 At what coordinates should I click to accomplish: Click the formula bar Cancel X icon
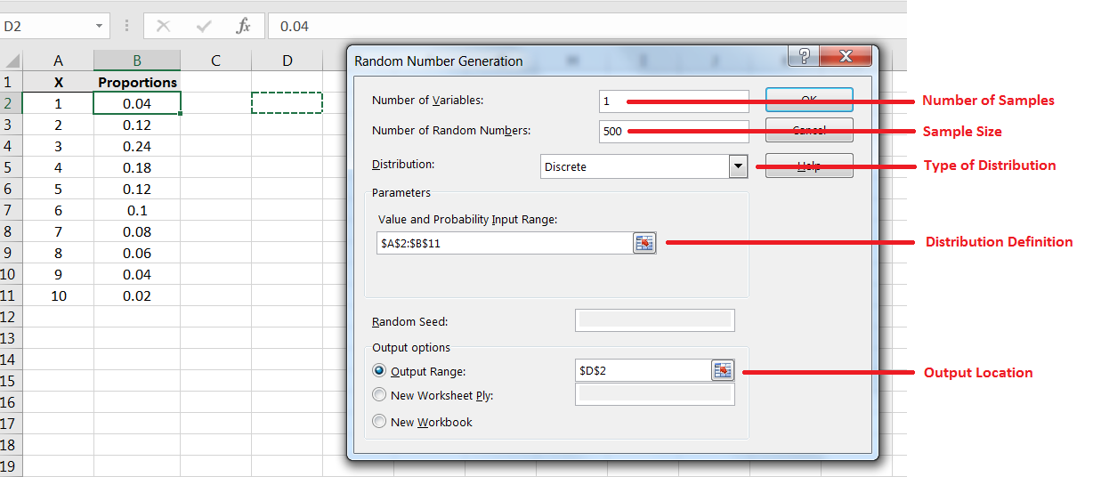point(163,26)
